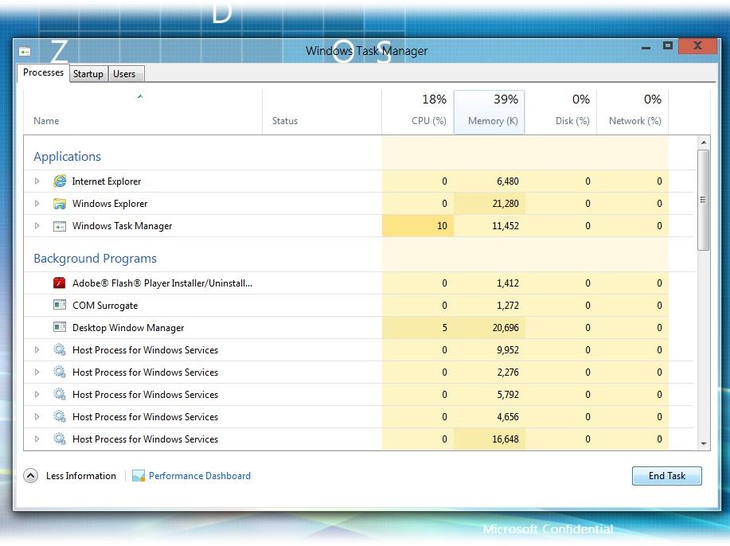
Task: Sort by the Memory (K) column header
Action: click(490, 112)
